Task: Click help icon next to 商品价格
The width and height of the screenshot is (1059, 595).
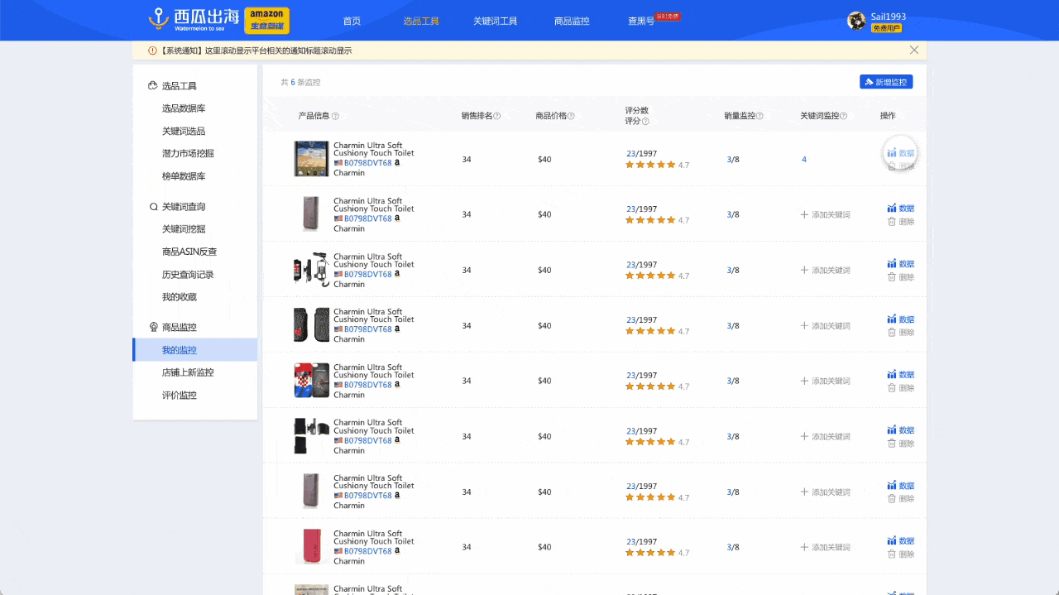Action: pyautogui.click(x=571, y=116)
